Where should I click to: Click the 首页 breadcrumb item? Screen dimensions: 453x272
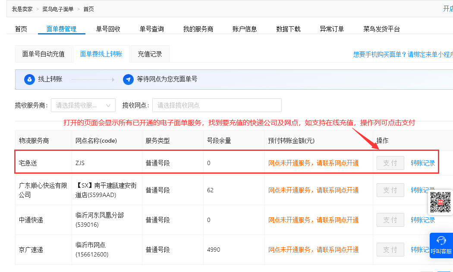[89, 9]
